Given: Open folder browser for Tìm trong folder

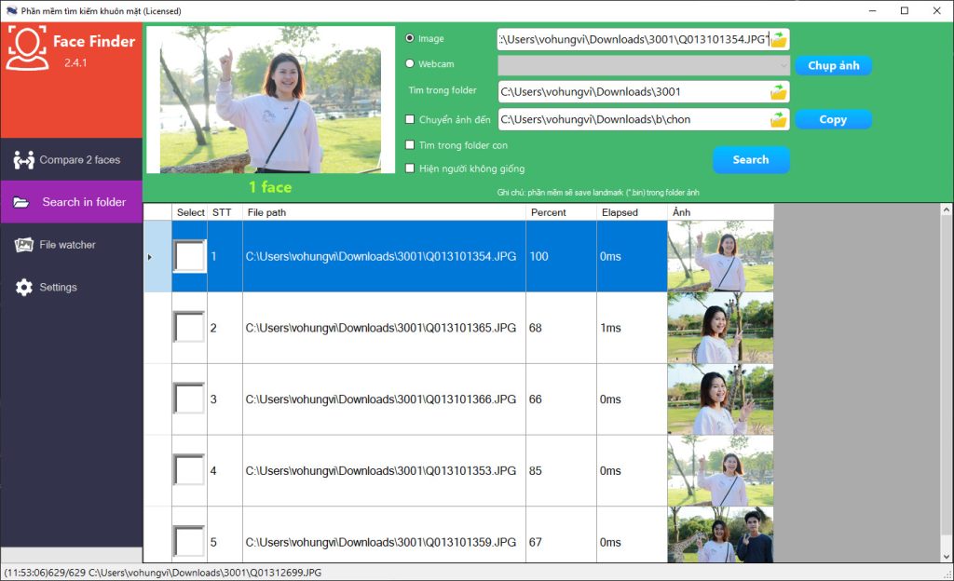Looking at the screenshot, I should coord(777,91).
